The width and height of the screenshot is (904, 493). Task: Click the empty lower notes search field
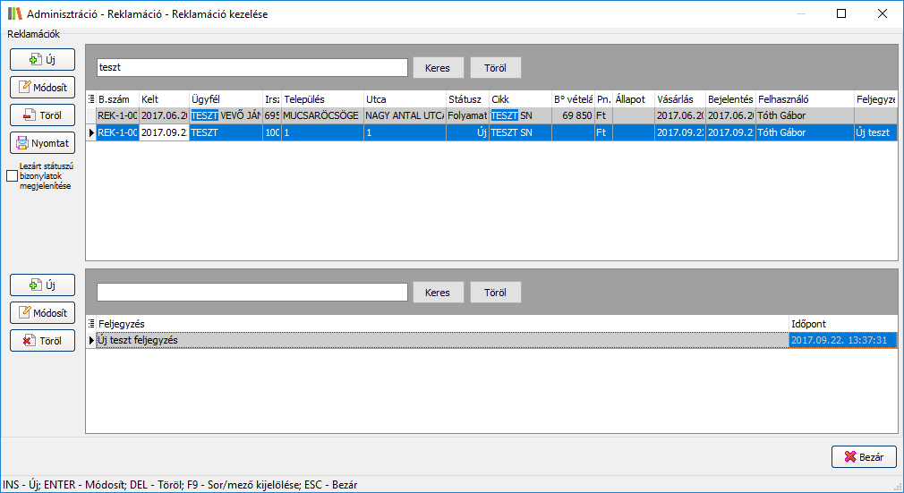252,293
